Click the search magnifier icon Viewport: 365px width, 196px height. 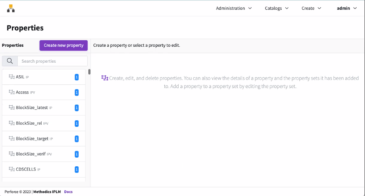pos(10,61)
